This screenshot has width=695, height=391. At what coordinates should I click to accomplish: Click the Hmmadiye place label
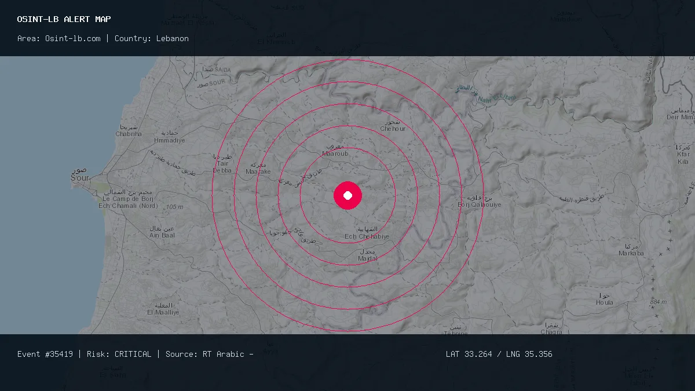pyautogui.click(x=170, y=137)
